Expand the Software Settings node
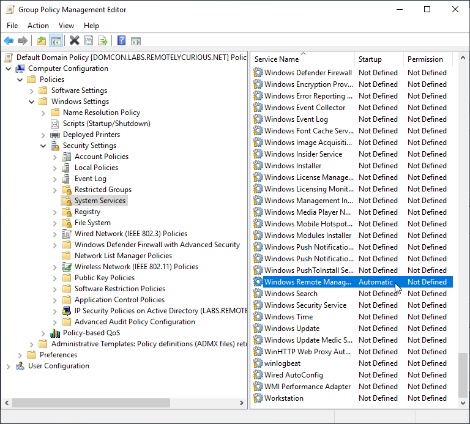Viewport: 470px width, 424px height. 31,91
